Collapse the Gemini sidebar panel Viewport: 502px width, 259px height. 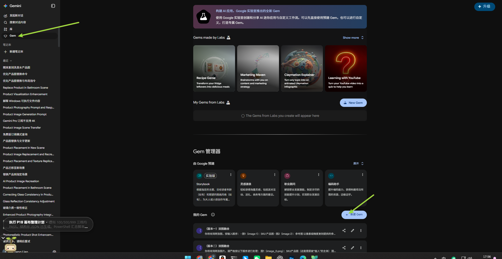[x=53, y=6]
